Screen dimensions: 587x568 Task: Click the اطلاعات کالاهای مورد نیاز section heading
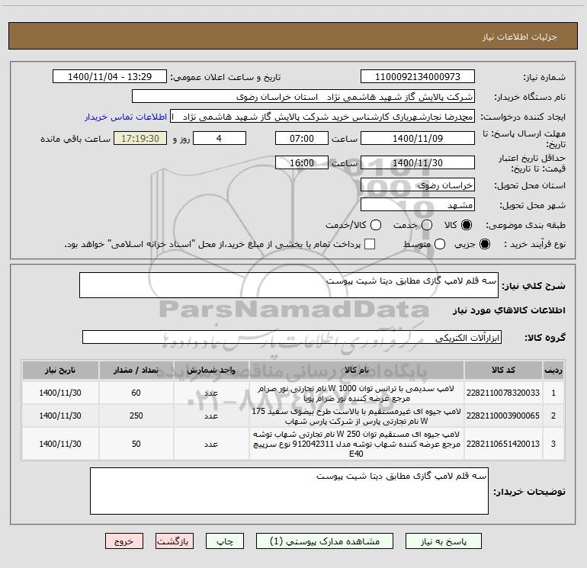click(x=509, y=310)
